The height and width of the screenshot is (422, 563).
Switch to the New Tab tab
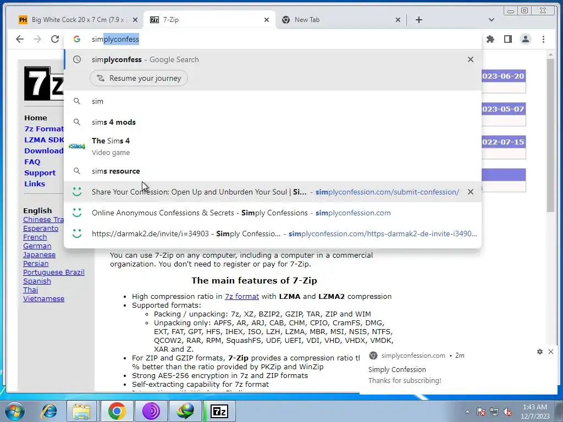[337, 20]
